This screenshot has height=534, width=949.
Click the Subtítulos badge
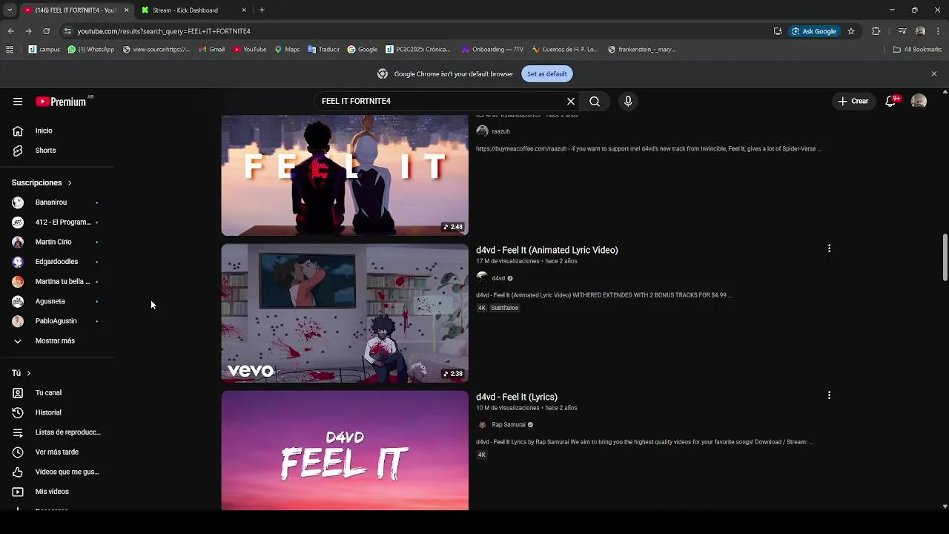click(504, 308)
